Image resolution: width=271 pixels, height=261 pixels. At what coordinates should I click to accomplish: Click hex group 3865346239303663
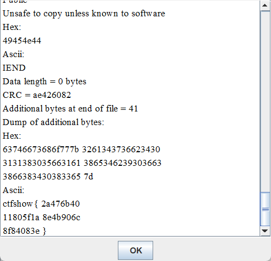coord(122,163)
